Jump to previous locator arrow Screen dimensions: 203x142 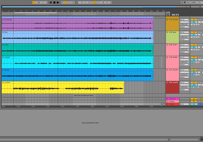(x=167, y=15)
